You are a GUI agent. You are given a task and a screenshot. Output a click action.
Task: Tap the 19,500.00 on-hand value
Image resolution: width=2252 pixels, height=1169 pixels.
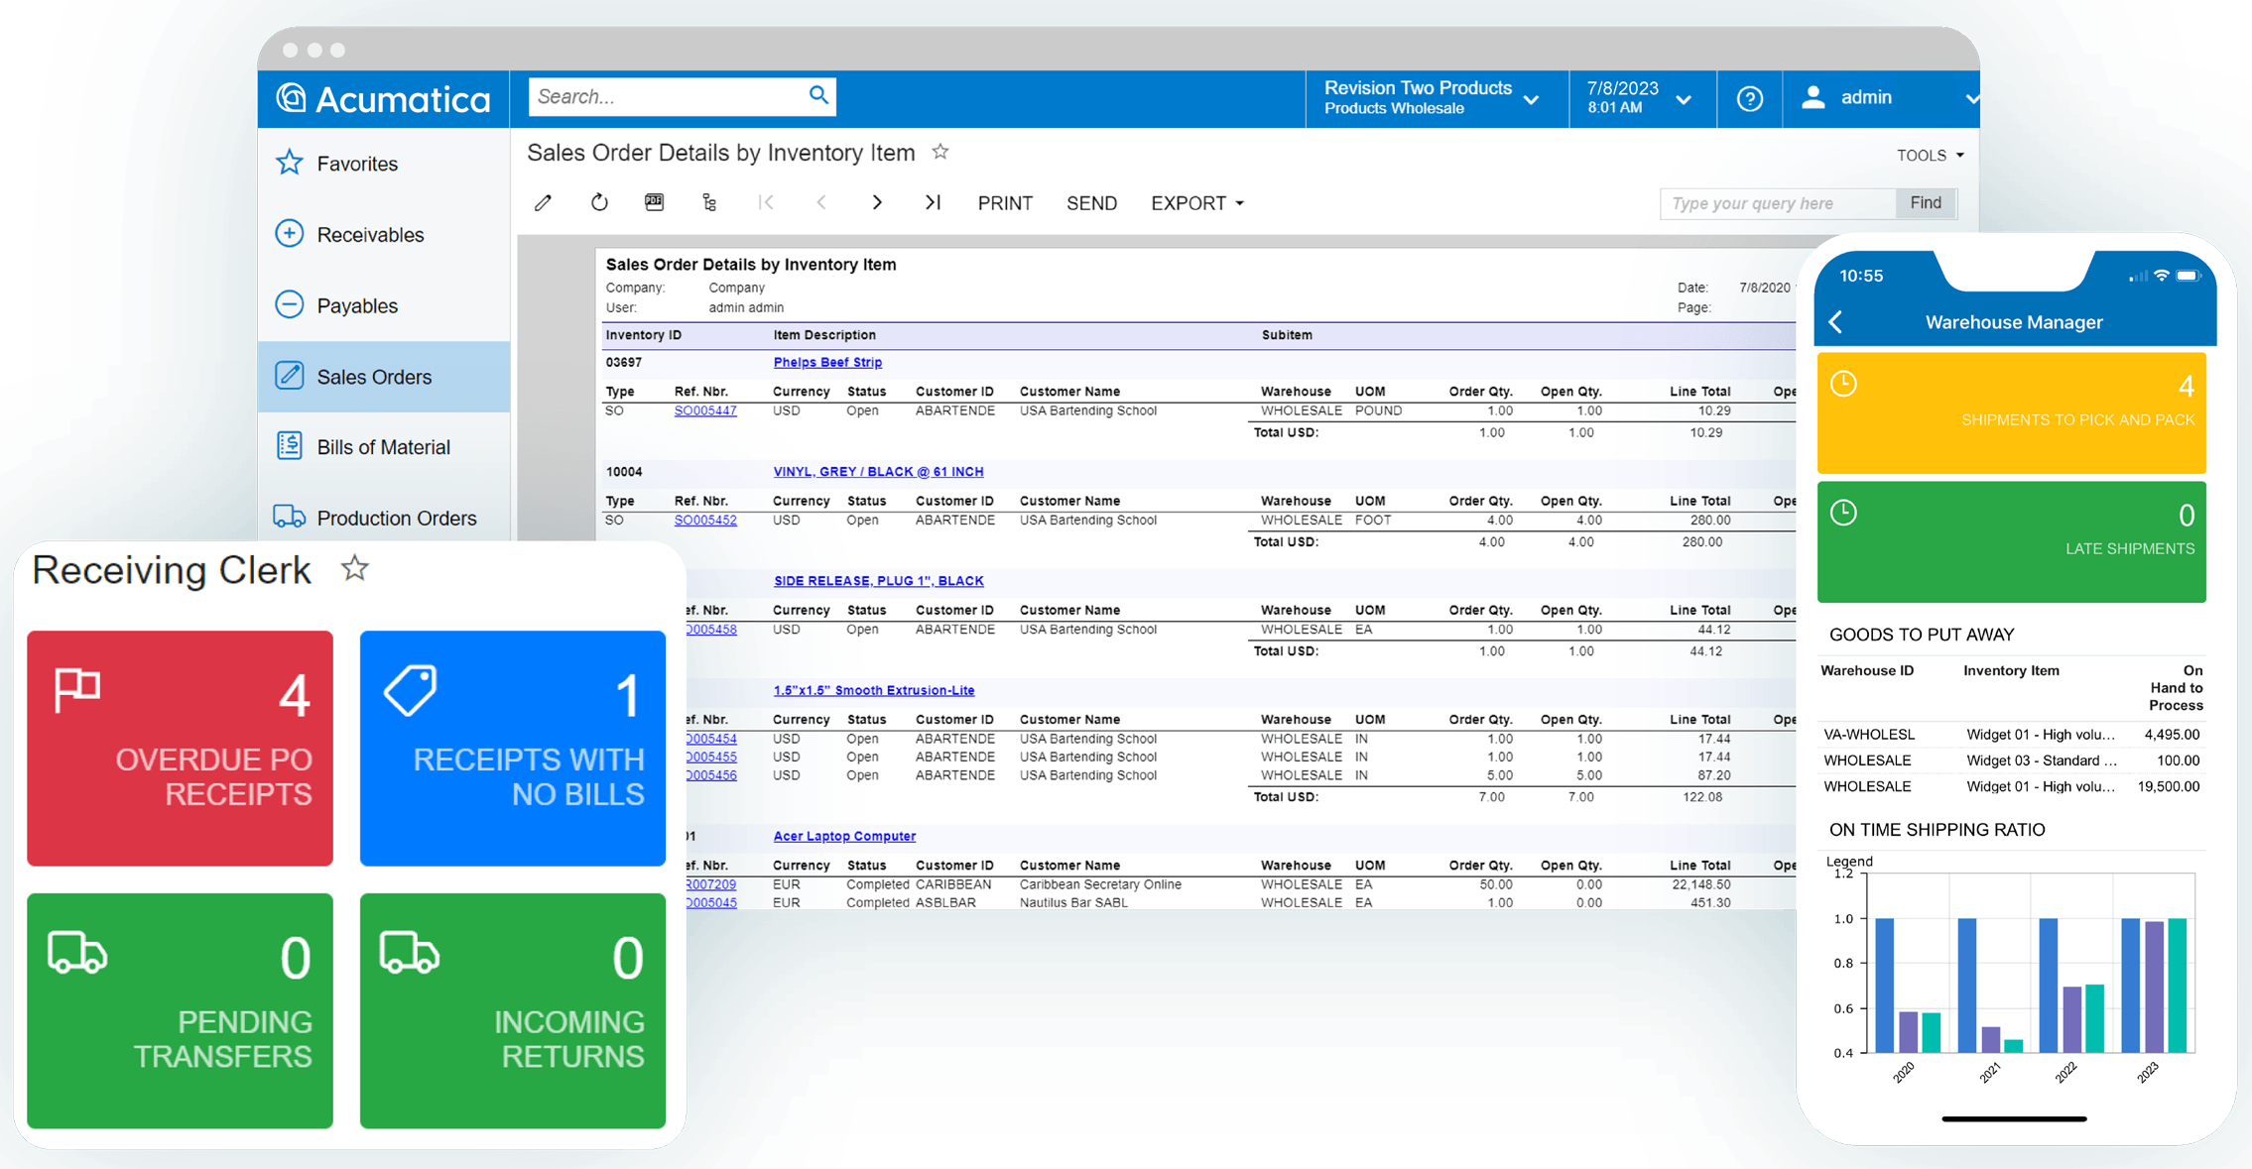2168,786
